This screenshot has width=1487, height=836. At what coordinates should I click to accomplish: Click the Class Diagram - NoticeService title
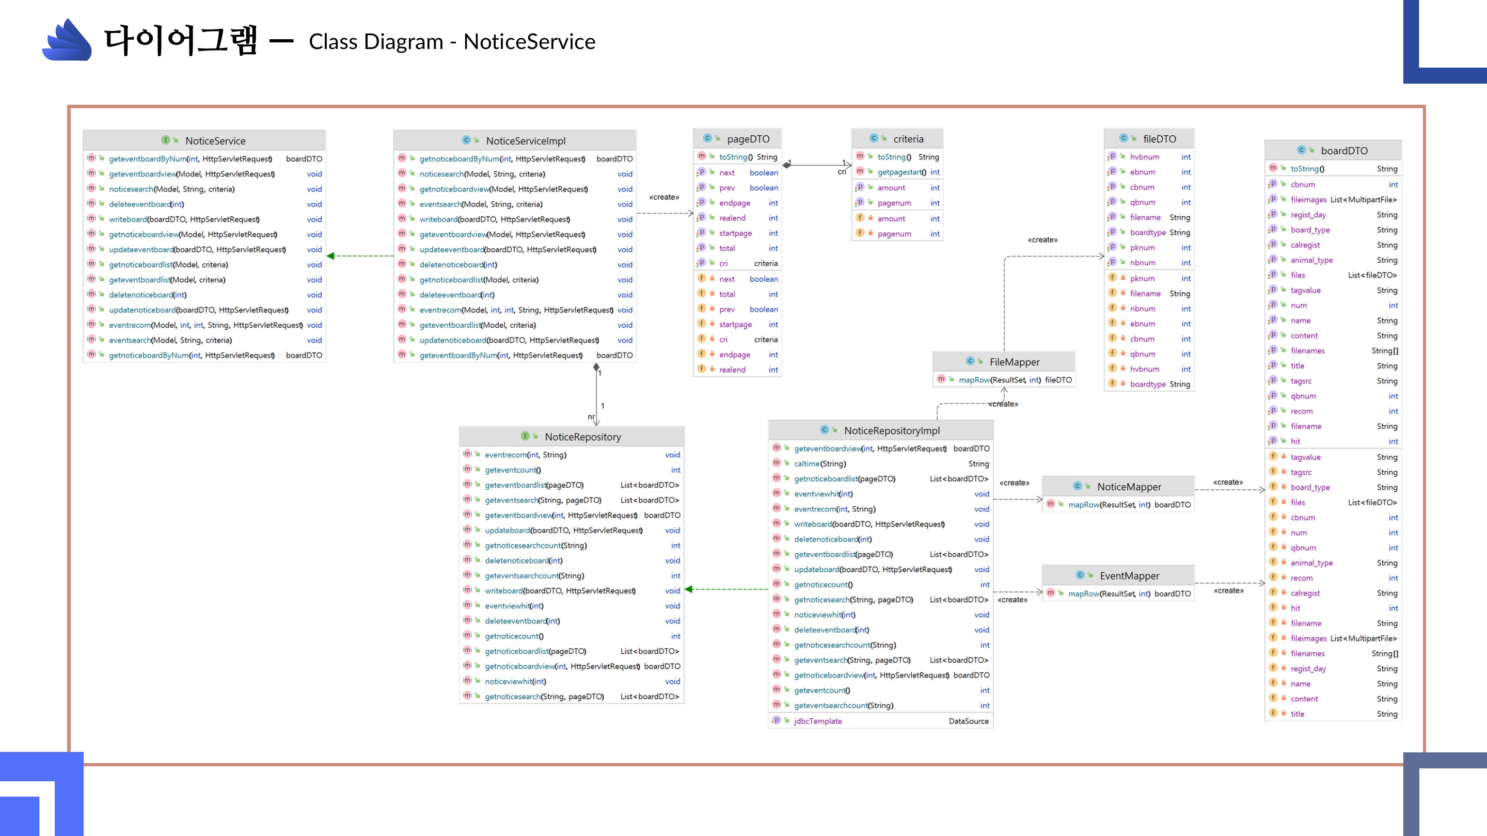click(x=452, y=41)
